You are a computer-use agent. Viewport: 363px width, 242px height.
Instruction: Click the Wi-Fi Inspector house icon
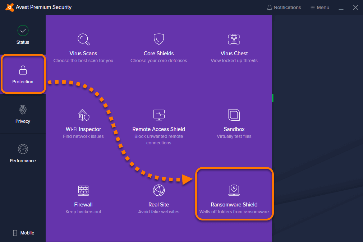[x=84, y=115]
